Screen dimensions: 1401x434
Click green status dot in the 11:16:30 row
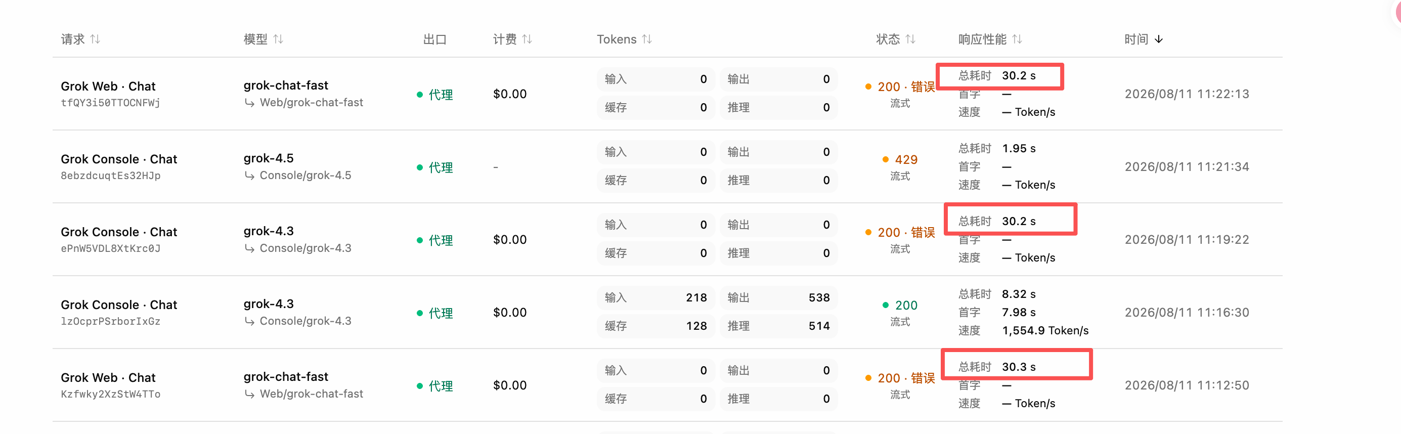(886, 305)
